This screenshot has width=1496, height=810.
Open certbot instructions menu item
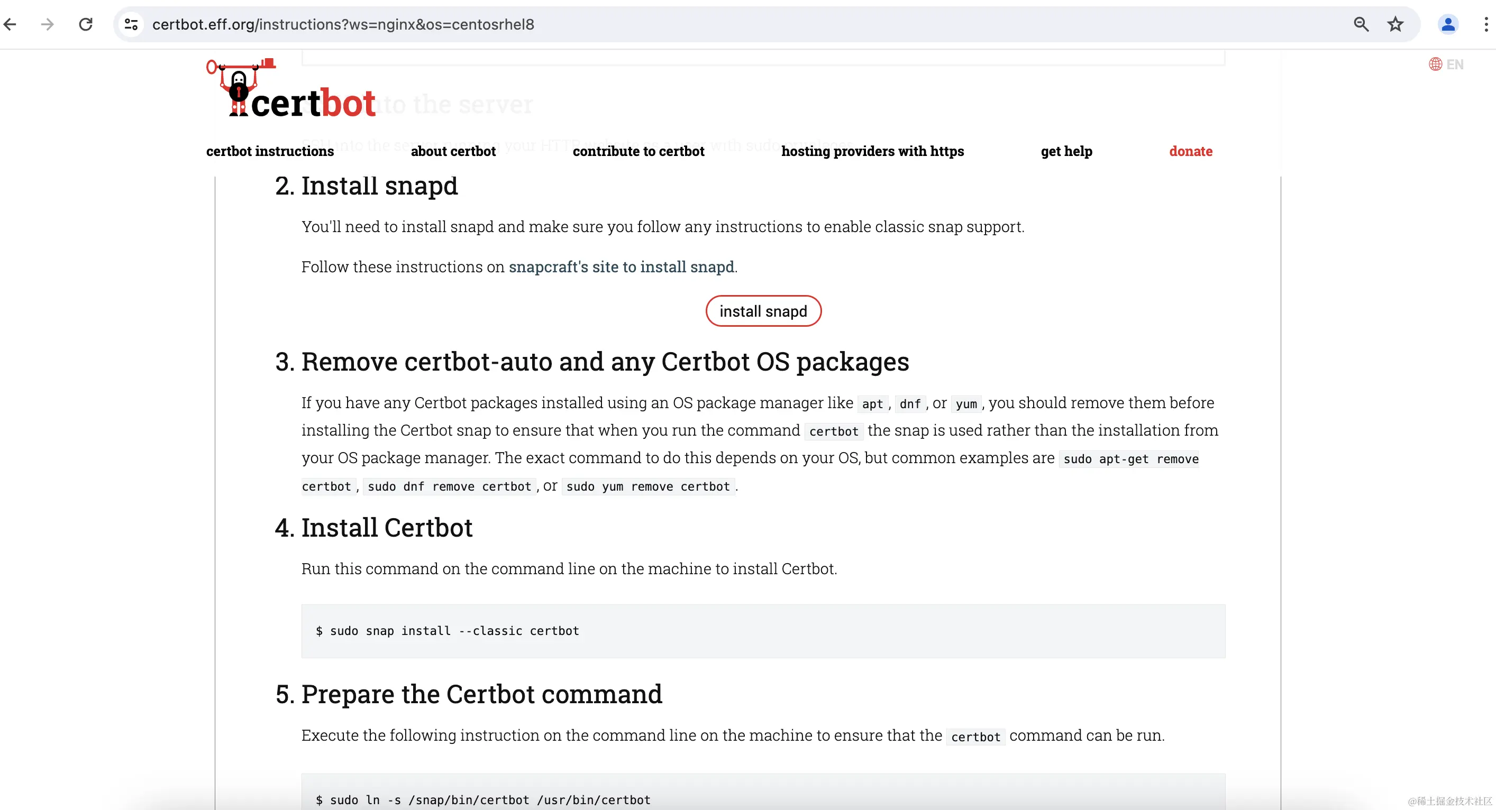(x=270, y=152)
